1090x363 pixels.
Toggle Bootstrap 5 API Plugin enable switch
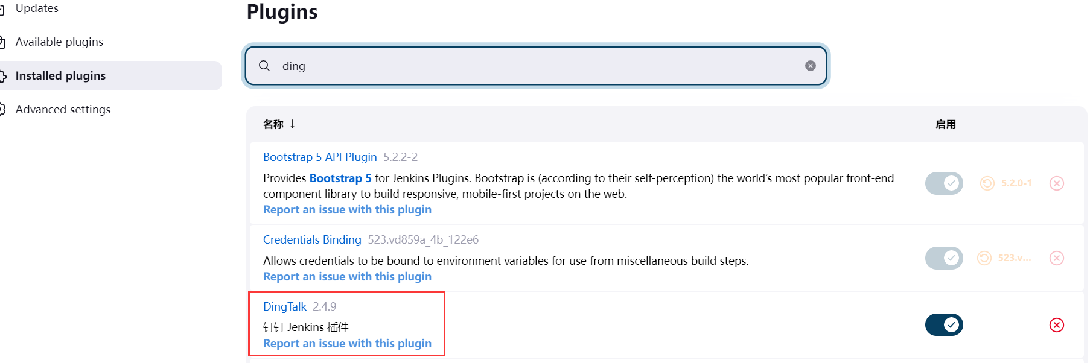[944, 183]
